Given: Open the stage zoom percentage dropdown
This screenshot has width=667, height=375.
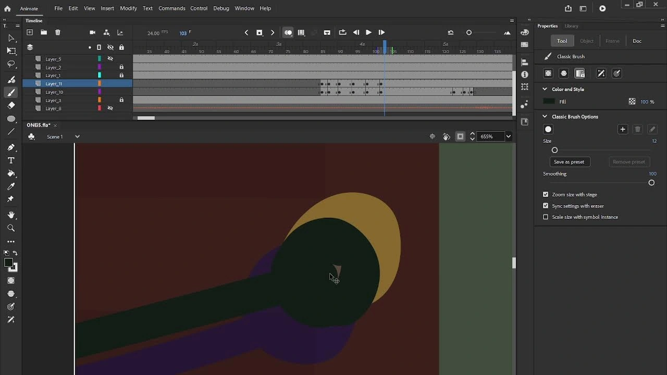Looking at the screenshot, I should pyautogui.click(x=508, y=136).
